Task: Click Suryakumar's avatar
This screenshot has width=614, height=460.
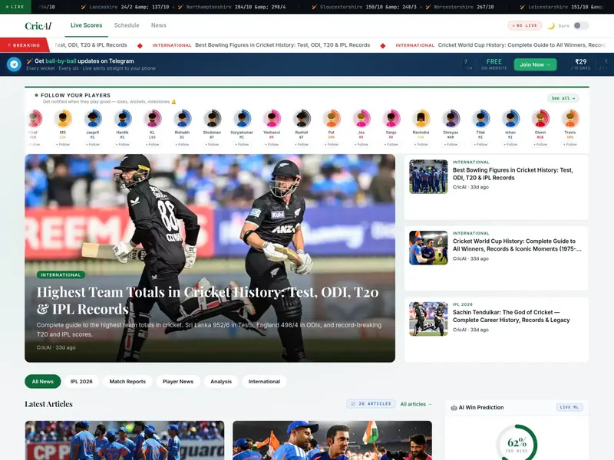Action: click(x=242, y=119)
